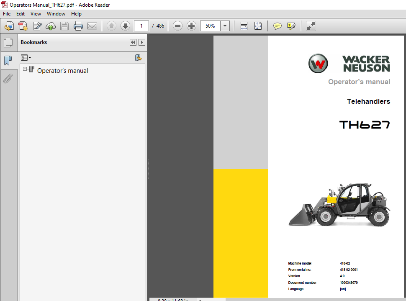Open the Page Thumbnails panel
406x301 pixels.
click(x=8, y=42)
